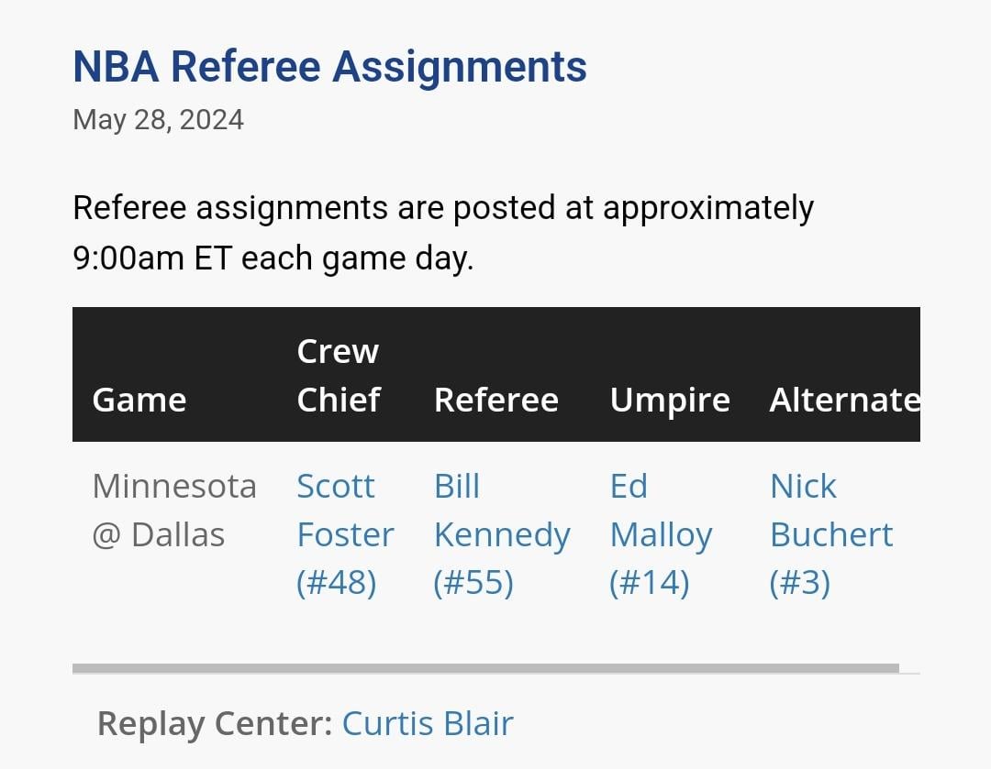
Task: Click the (#14) number under Ed Malloy
Action: 649,583
